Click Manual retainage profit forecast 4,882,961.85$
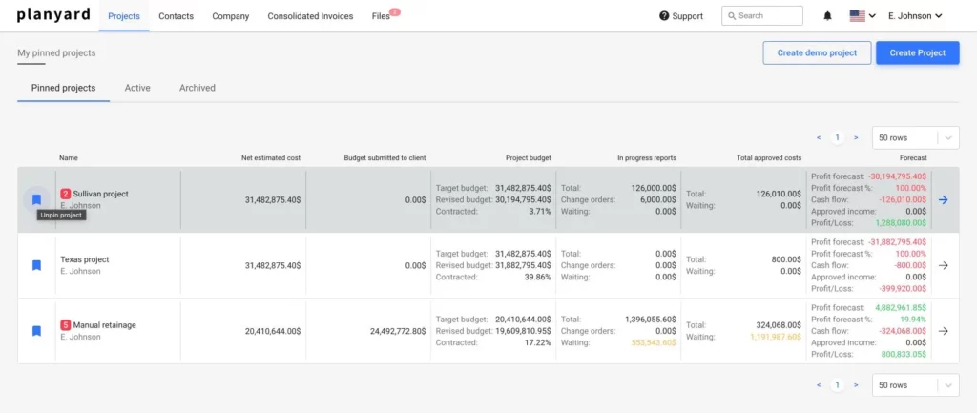Image resolution: width=977 pixels, height=413 pixels. click(x=901, y=308)
